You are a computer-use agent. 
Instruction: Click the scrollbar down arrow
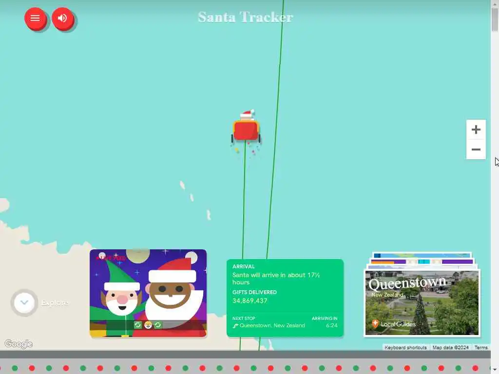coord(495,369)
